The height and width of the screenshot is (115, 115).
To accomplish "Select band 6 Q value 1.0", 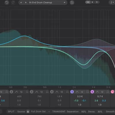I will (100, 105).
